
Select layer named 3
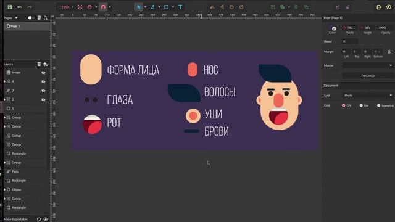coord(25,91)
